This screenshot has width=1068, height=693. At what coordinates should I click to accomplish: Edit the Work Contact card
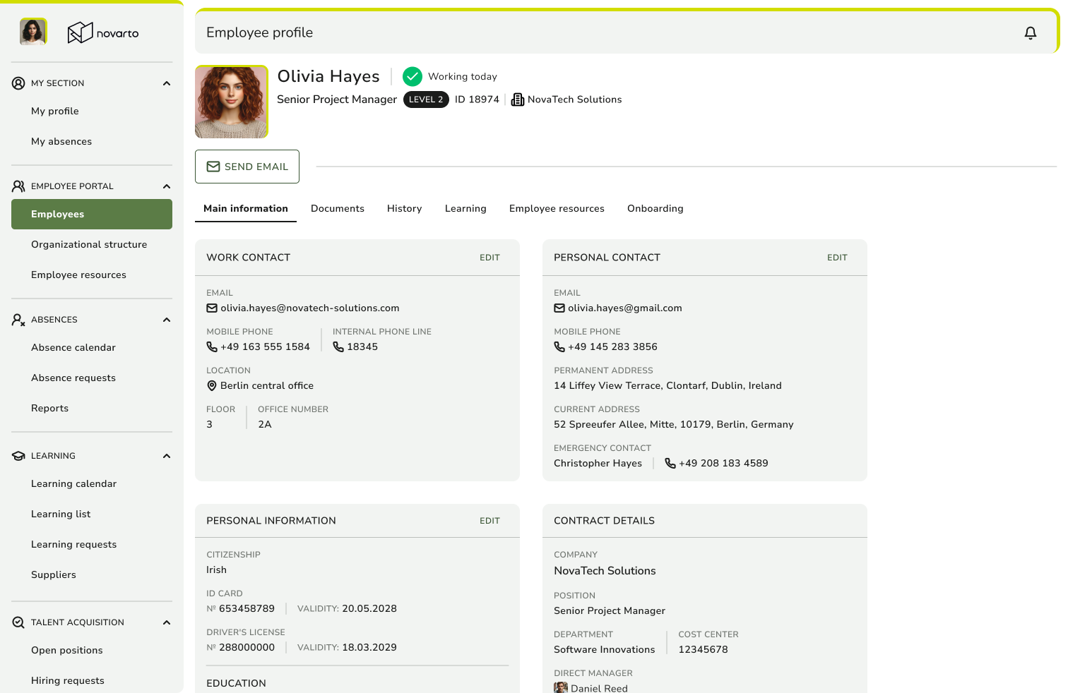490,258
